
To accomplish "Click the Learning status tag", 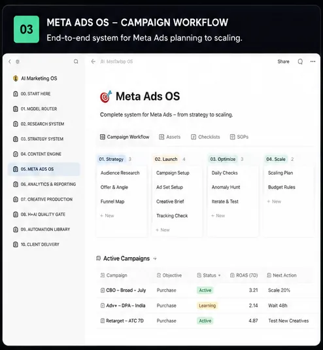I will [207, 306].
